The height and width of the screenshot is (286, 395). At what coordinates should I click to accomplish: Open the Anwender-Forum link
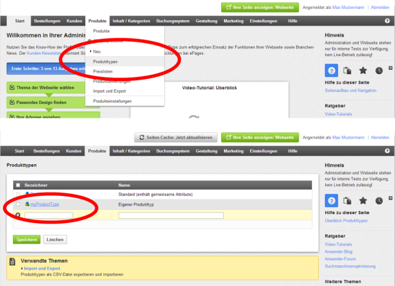pyautogui.click(x=340, y=259)
